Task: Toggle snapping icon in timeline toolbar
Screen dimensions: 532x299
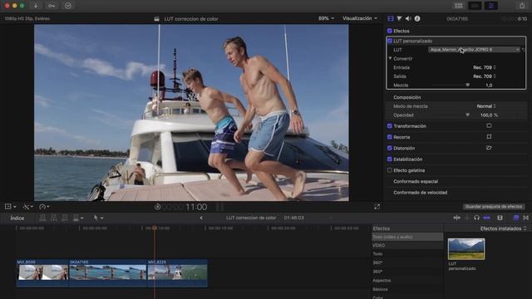Action: (486, 218)
